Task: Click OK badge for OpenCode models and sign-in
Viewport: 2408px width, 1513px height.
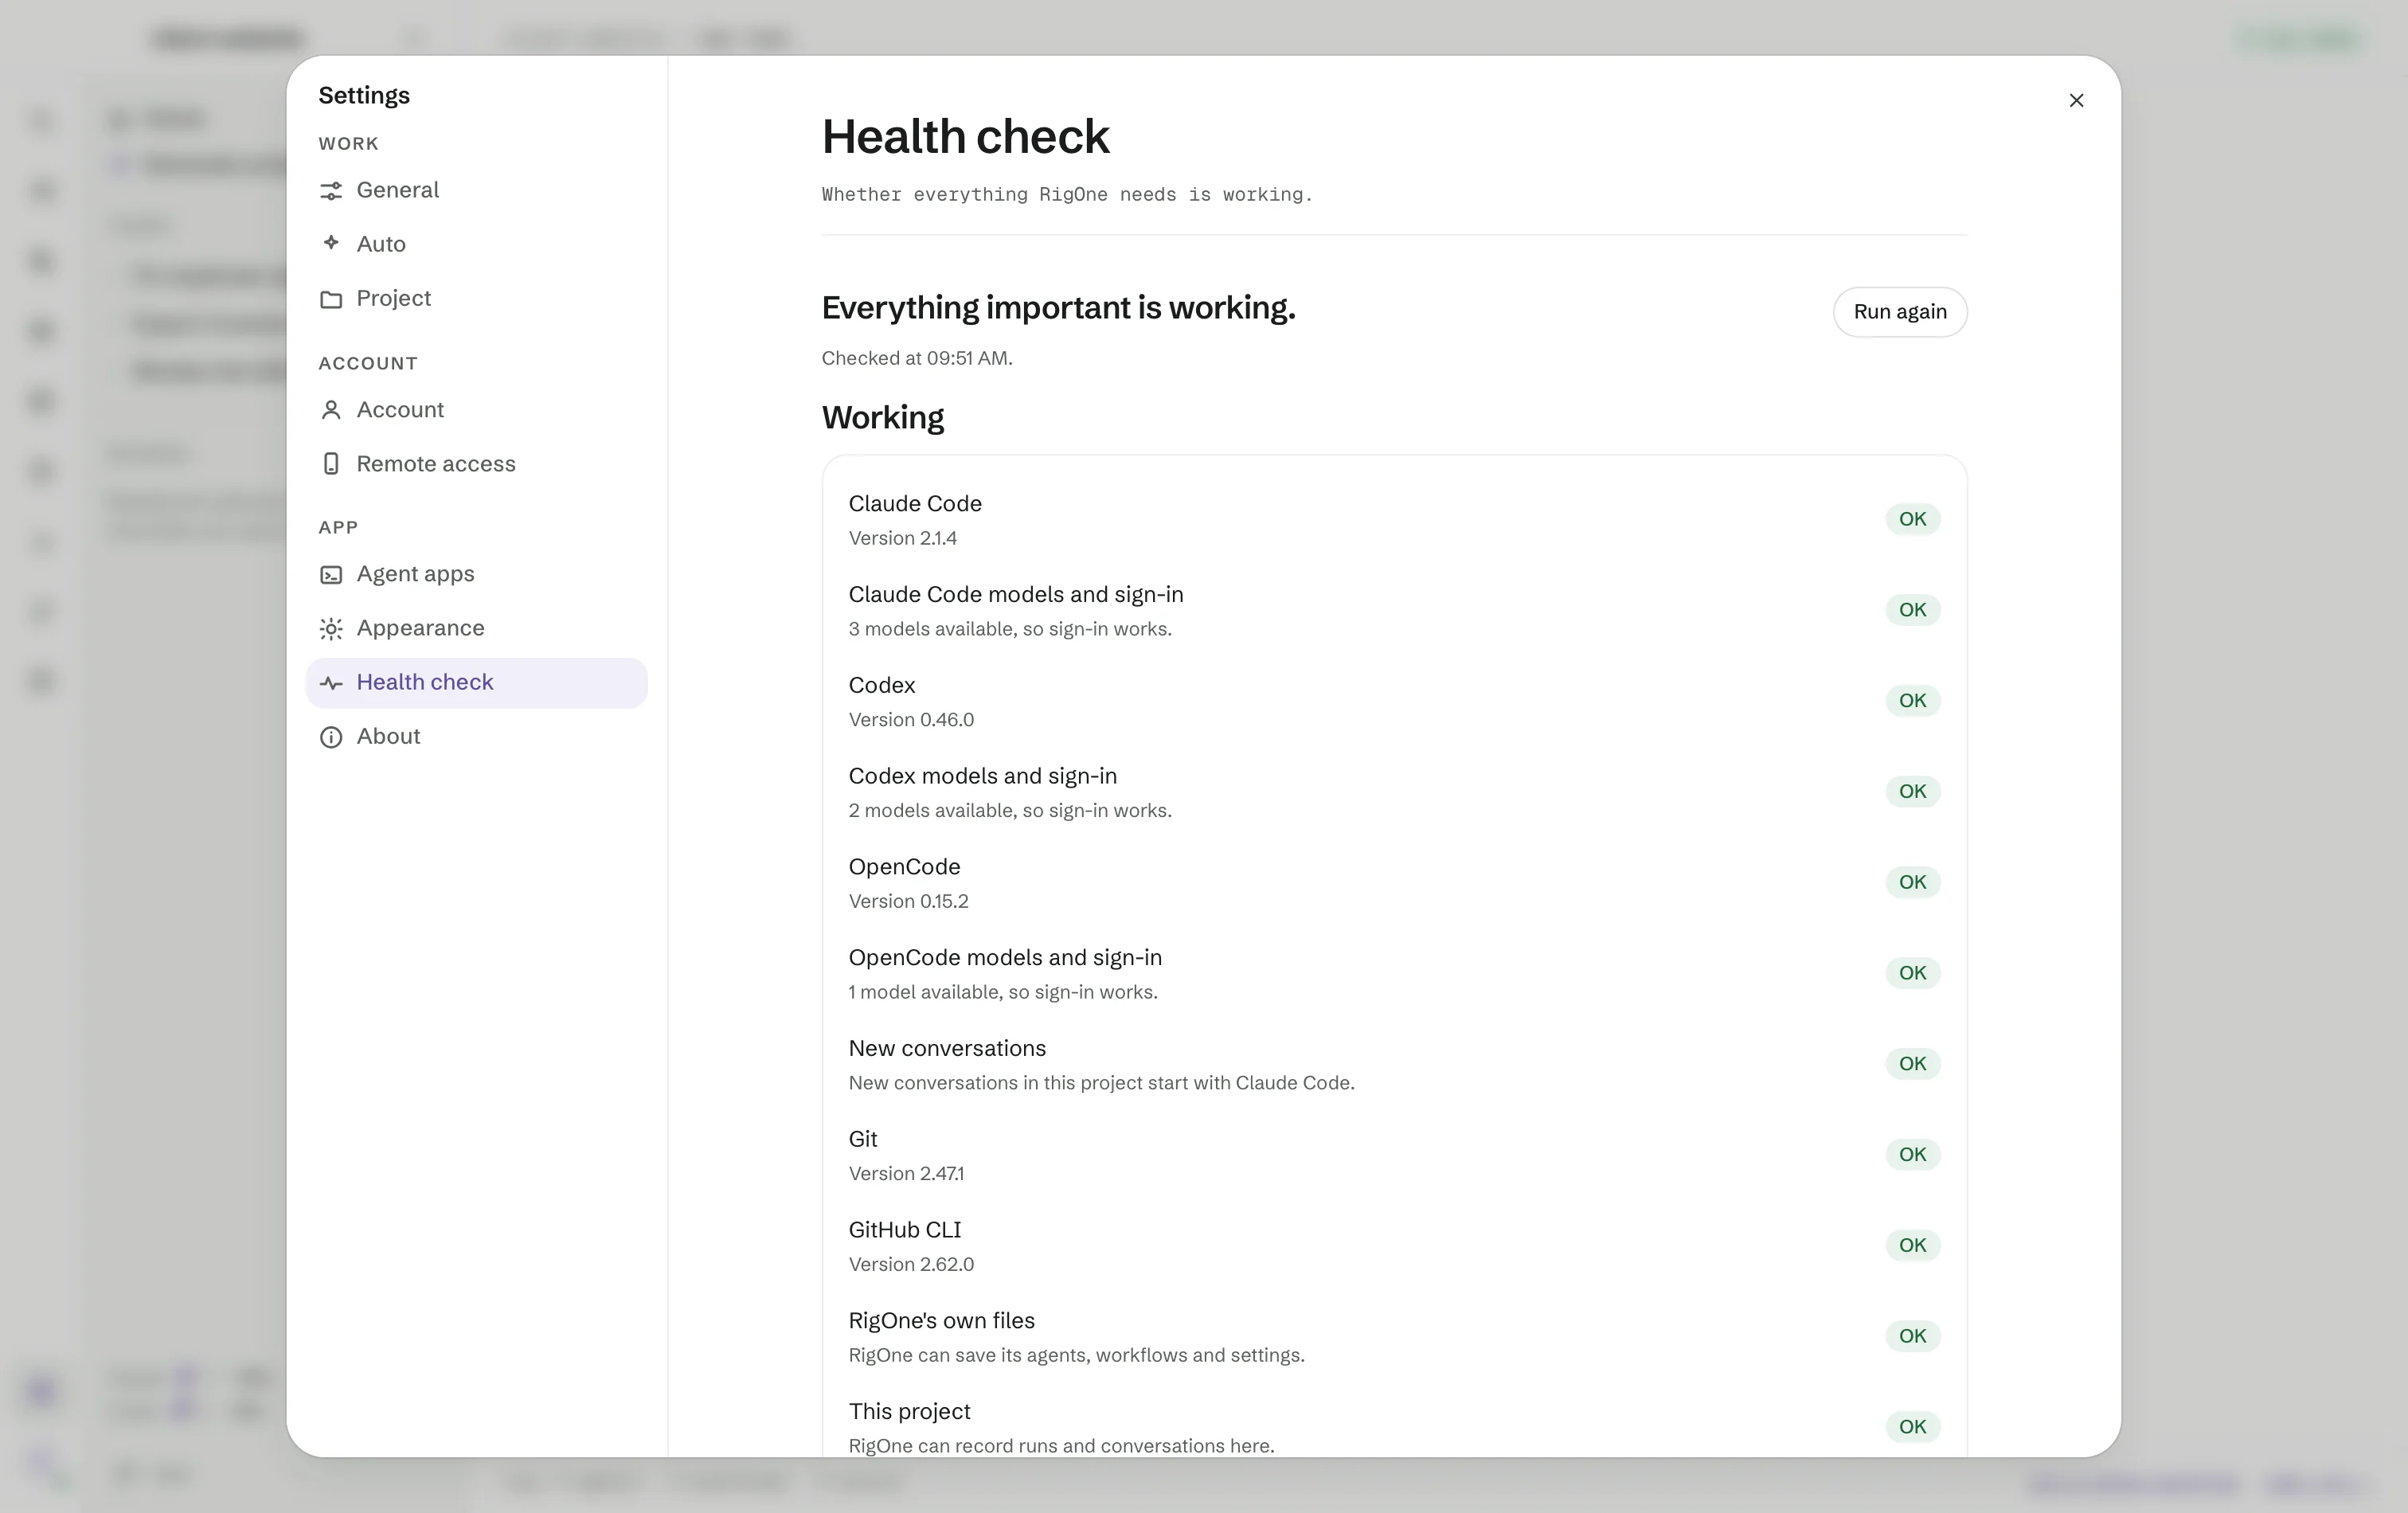Action: click(x=1912, y=973)
